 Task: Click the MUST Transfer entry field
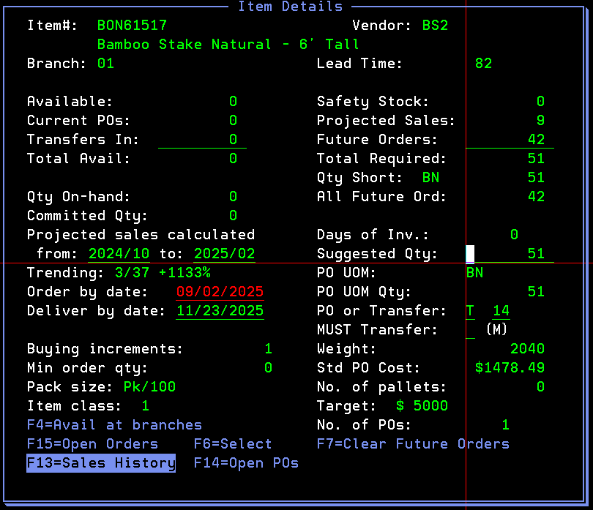(x=470, y=330)
